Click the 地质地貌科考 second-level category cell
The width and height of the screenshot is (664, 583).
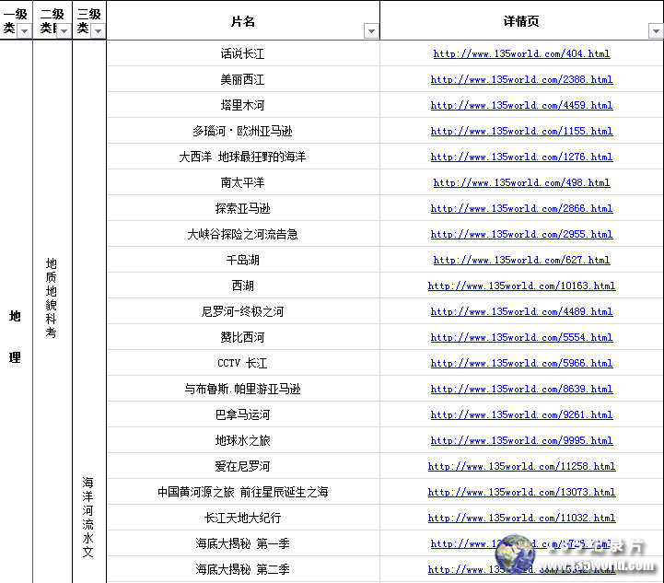[x=52, y=311]
